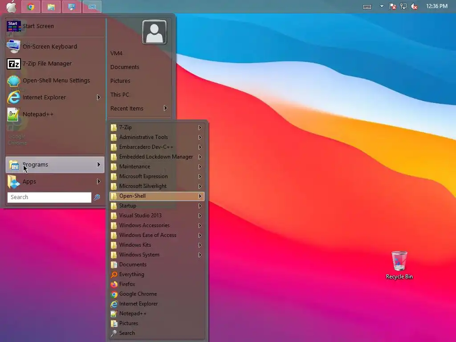Show hidden tray icons arrow

(x=382, y=6)
